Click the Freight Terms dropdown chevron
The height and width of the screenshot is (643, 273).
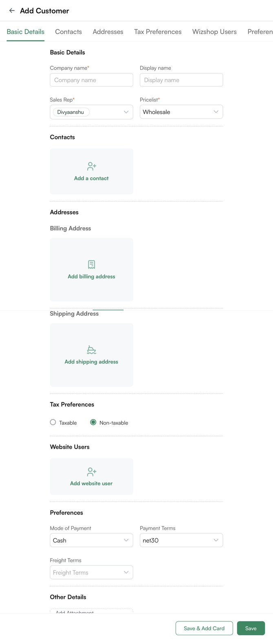point(126,572)
